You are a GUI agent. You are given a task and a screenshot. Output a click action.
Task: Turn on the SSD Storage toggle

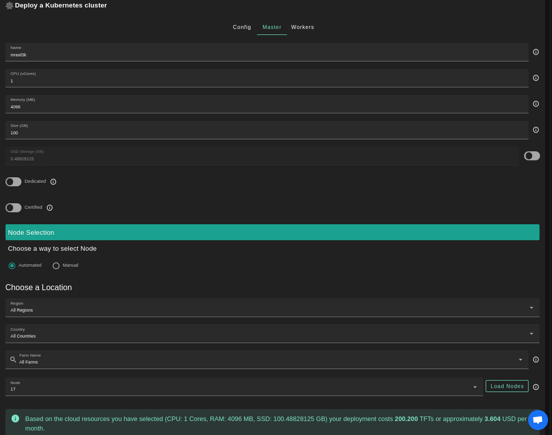pos(532,156)
